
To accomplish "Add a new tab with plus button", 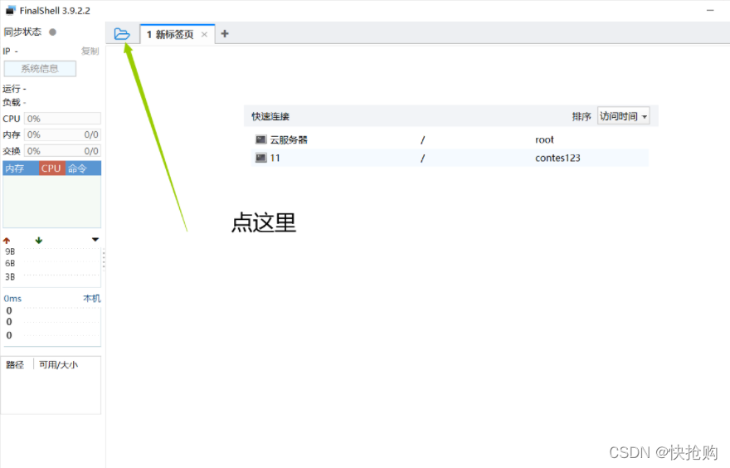I will click(x=225, y=33).
